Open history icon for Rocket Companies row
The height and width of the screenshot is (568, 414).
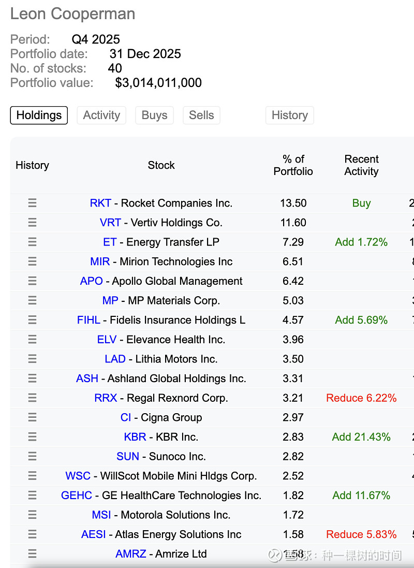click(32, 203)
